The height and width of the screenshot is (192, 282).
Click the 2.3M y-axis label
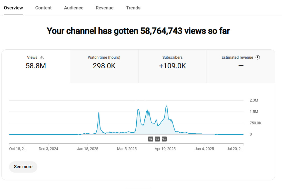(x=254, y=100)
